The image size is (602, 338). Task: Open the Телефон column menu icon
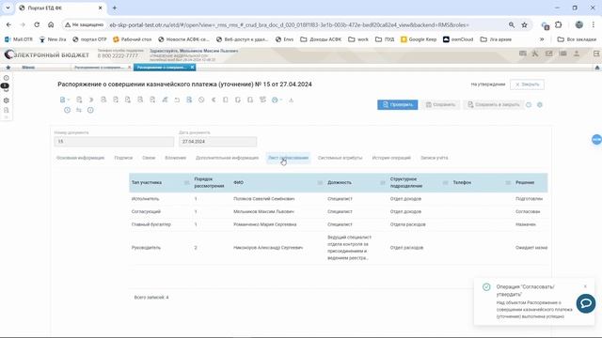508,183
